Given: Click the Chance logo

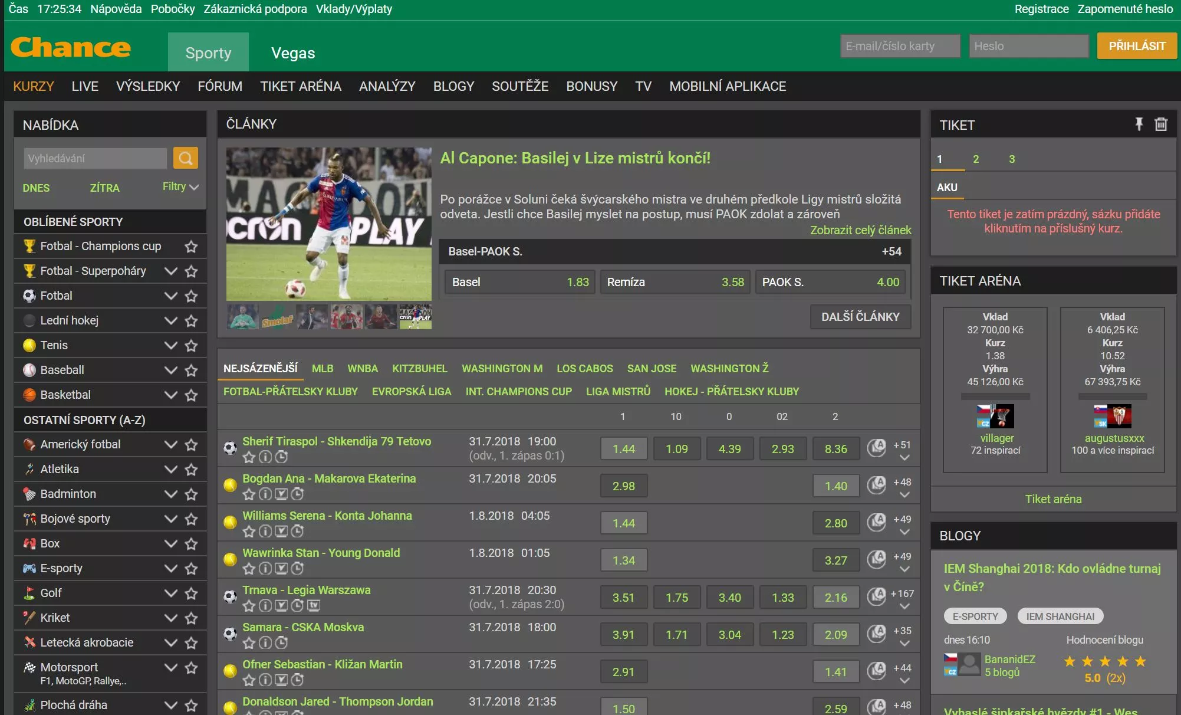Looking at the screenshot, I should [x=71, y=47].
